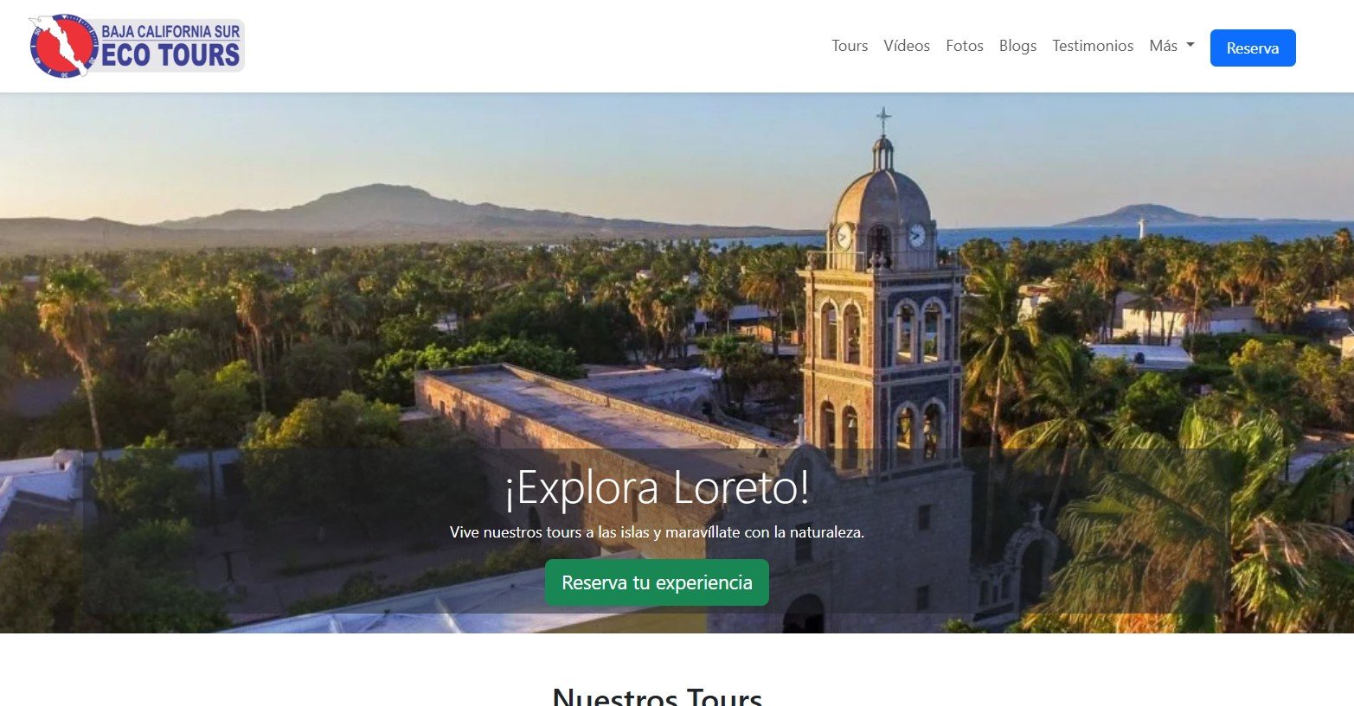Open the Vídeos navigation item
Screen dimensions: 1354x706
906,46
